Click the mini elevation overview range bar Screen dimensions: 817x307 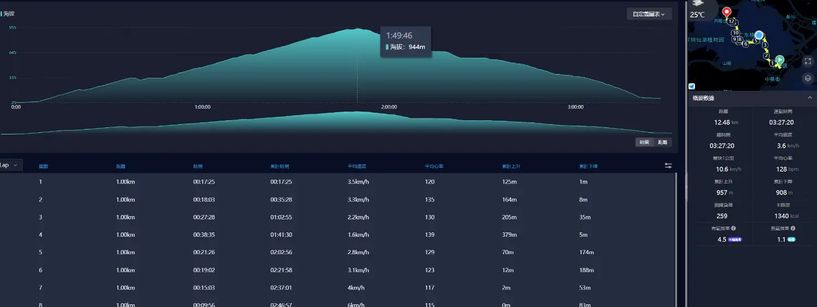tap(336, 122)
